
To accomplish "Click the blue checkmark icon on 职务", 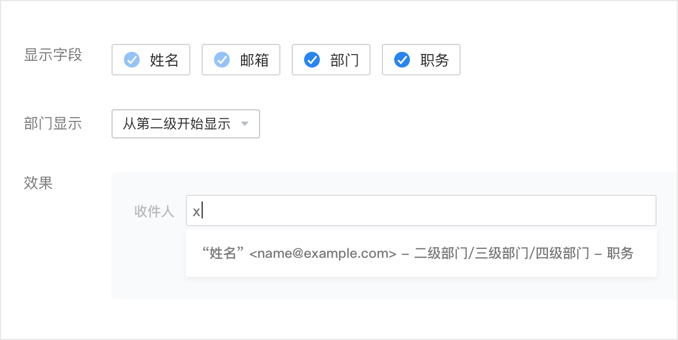I will click(401, 59).
